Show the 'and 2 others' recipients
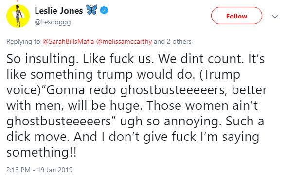Viewport: 287px width, 175px height. 172,41
